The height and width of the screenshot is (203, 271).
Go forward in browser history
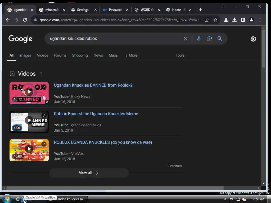(16, 20)
